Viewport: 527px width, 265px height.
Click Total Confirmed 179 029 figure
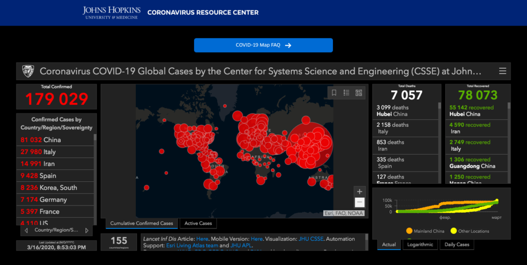[x=57, y=99]
